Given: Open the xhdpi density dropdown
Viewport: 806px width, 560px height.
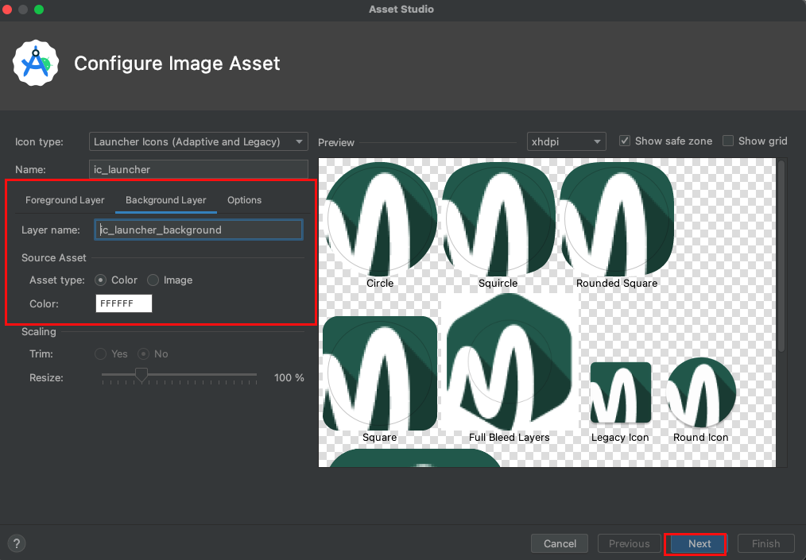Looking at the screenshot, I should [x=567, y=141].
